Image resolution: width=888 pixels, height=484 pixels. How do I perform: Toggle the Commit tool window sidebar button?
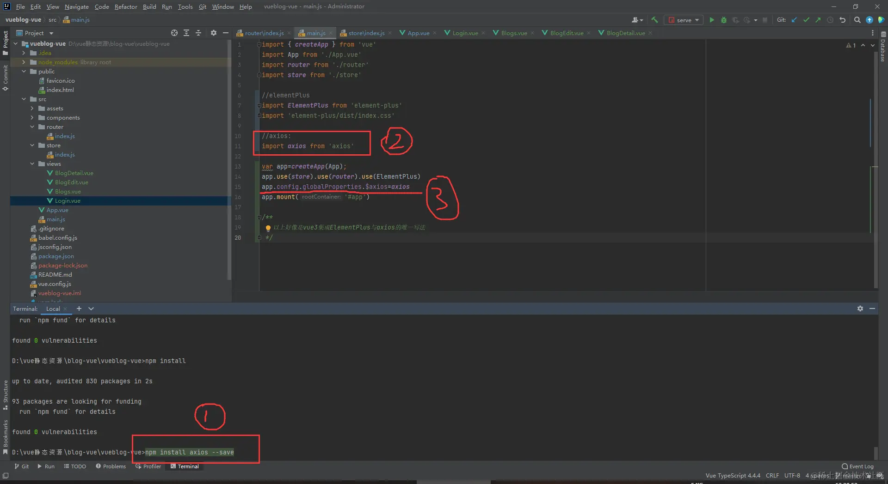[x=6, y=78]
